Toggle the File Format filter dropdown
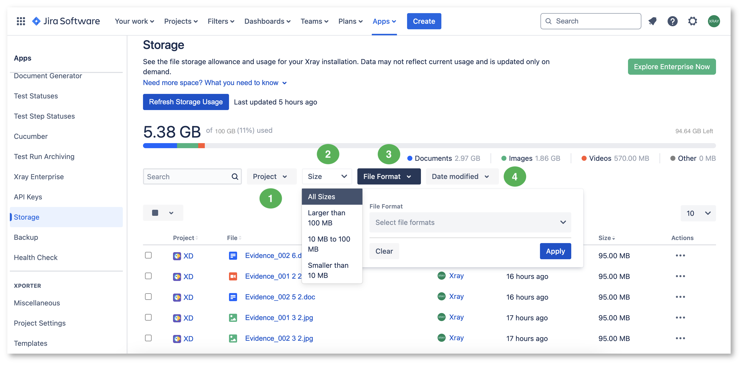Screen dimensions: 743x366 tap(389, 176)
